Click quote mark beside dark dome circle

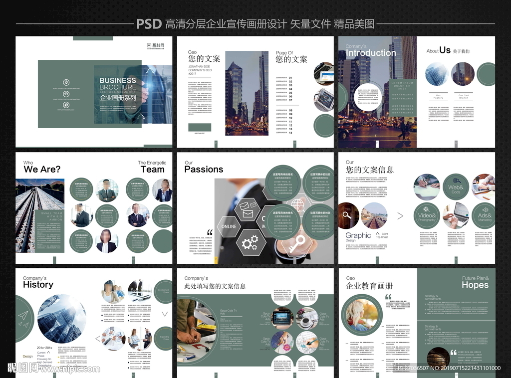pos(453,352)
